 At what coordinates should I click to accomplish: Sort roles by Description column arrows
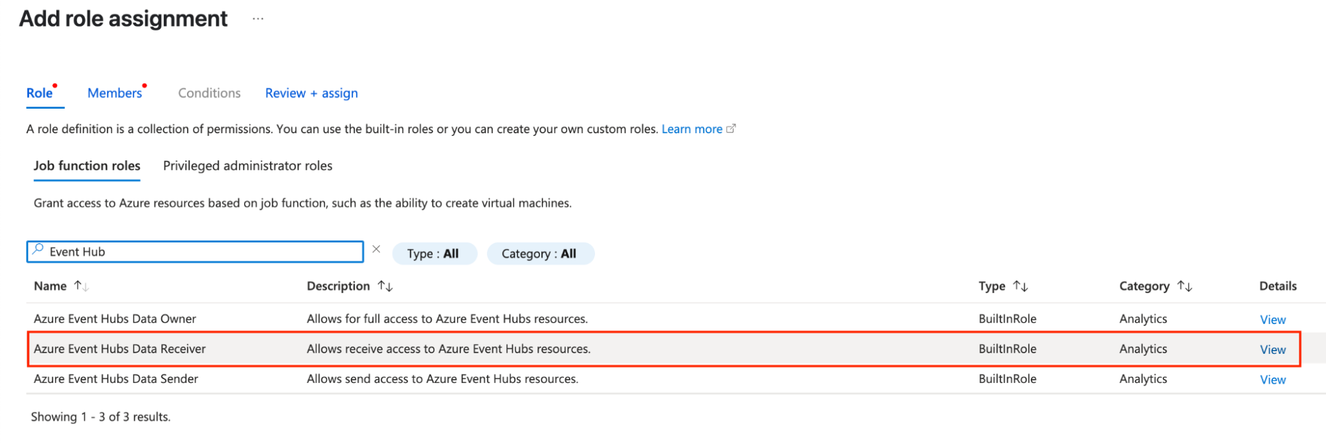point(385,286)
